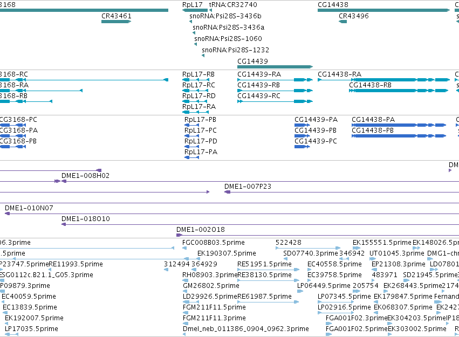
Task: Click the RpL17 gene label
Action: (x=193, y=5)
